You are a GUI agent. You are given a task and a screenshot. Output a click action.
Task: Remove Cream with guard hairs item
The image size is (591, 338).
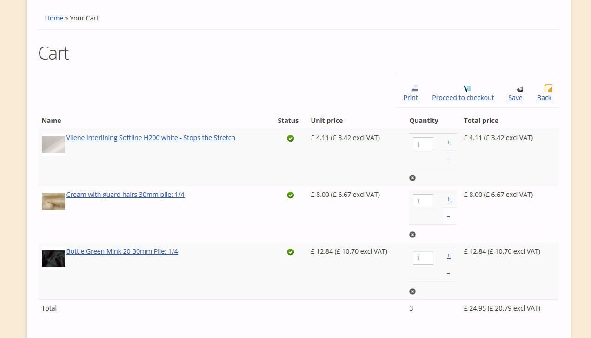[412, 235]
